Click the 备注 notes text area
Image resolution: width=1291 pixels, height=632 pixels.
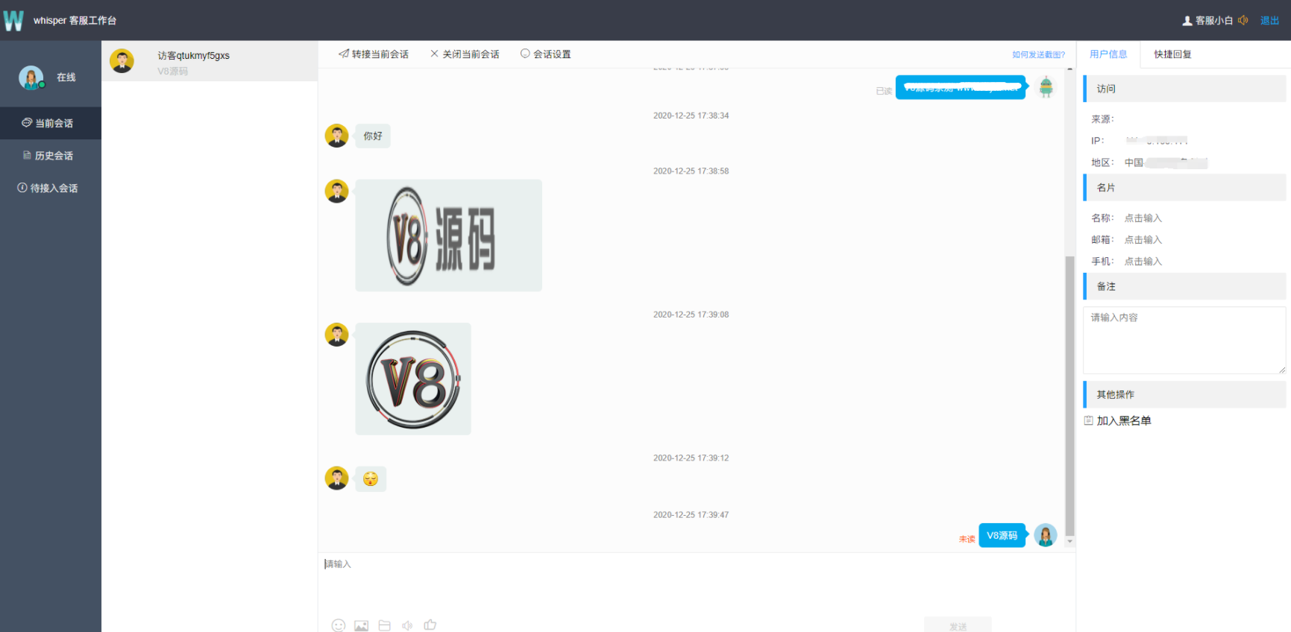pyautogui.click(x=1184, y=340)
